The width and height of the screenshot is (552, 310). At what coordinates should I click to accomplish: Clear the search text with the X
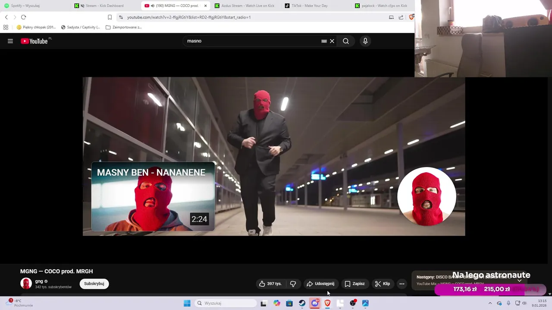point(332,41)
